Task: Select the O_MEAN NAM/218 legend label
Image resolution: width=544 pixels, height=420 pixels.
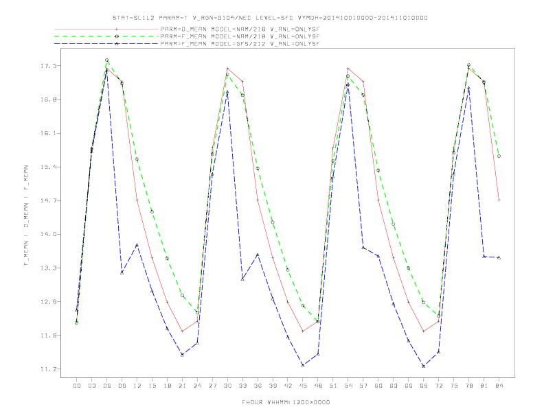Action: click(240, 29)
